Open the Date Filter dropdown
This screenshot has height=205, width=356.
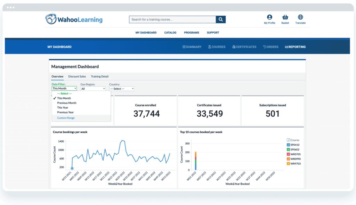(x=64, y=88)
